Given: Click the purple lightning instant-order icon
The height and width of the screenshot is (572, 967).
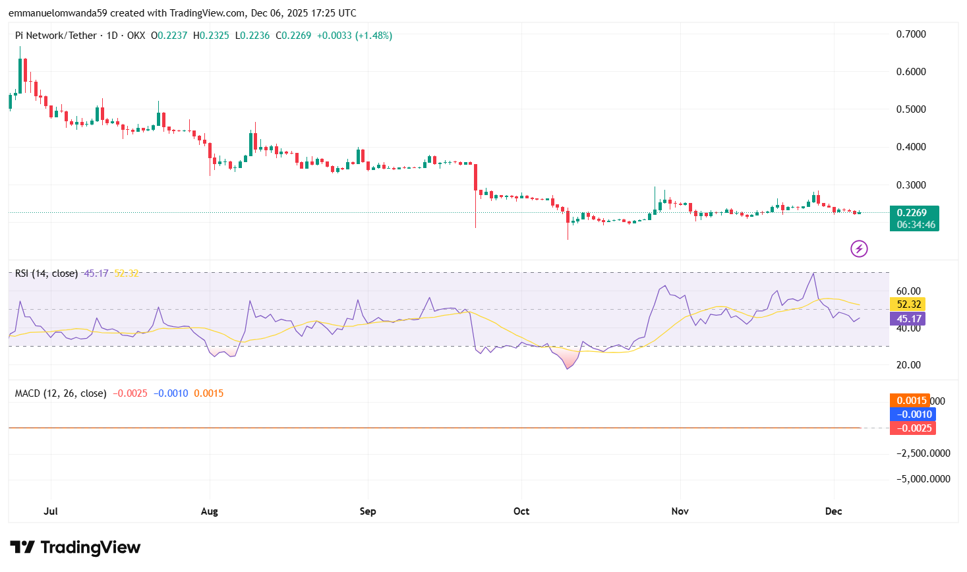Looking at the screenshot, I should (859, 249).
